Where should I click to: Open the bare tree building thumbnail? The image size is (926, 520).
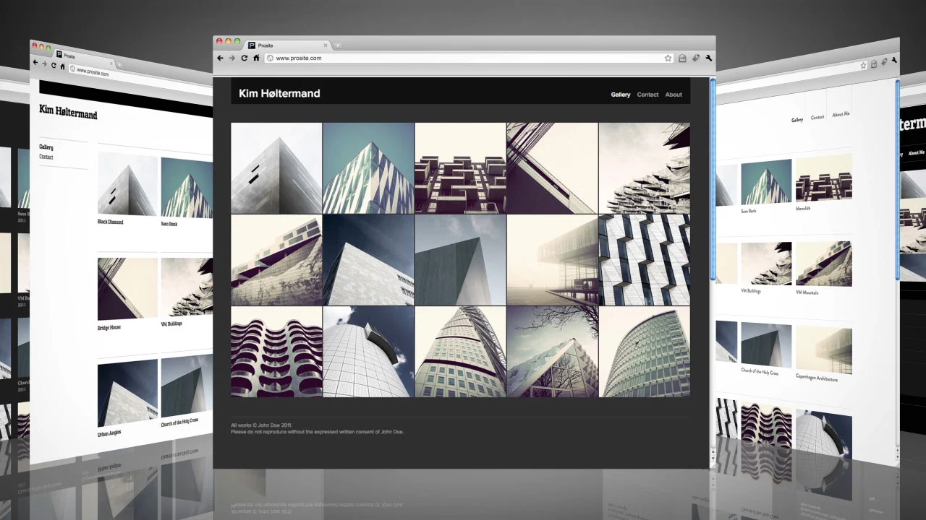pyautogui.click(x=553, y=352)
